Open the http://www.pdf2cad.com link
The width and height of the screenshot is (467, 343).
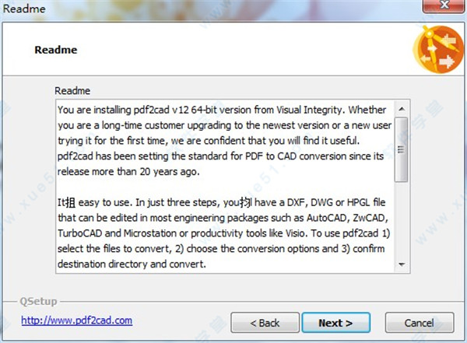click(77, 320)
